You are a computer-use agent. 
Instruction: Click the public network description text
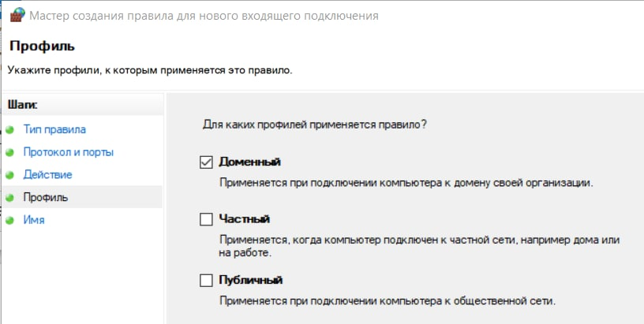pos(387,300)
